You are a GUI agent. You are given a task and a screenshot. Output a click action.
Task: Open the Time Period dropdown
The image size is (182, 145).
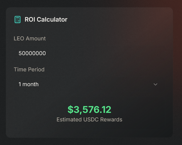click(89, 84)
